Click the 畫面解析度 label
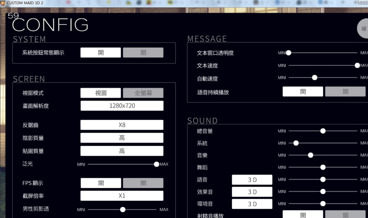Image resolution: width=368 pixels, height=218 pixels. coord(35,106)
